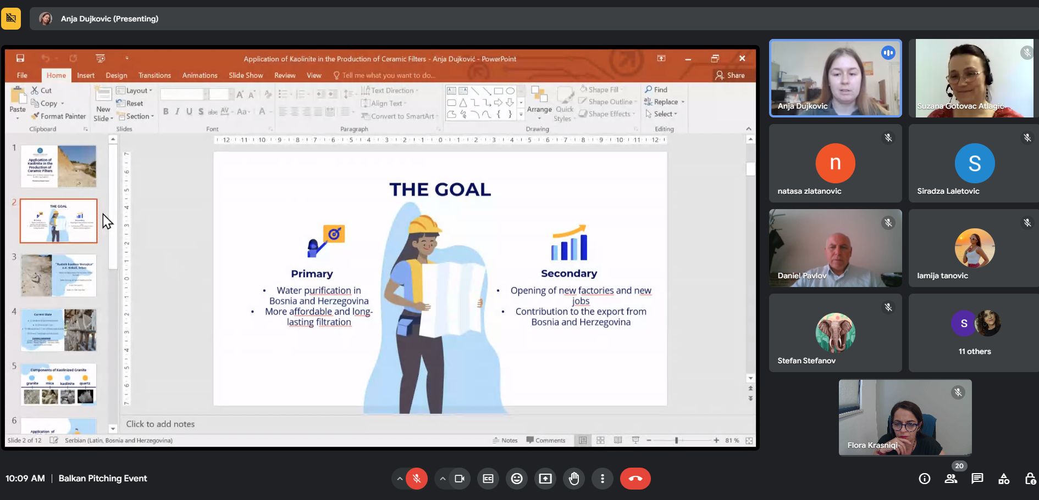1039x500 pixels.
Task: Switch to Insert tab
Action: (86, 75)
